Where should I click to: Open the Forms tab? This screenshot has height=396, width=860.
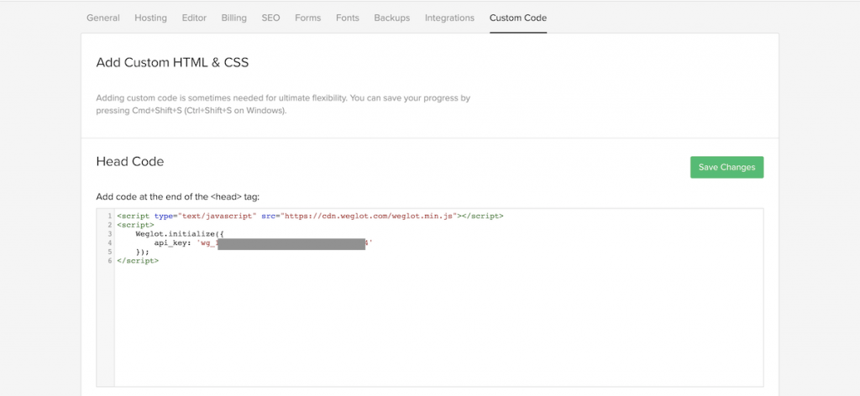(x=307, y=18)
